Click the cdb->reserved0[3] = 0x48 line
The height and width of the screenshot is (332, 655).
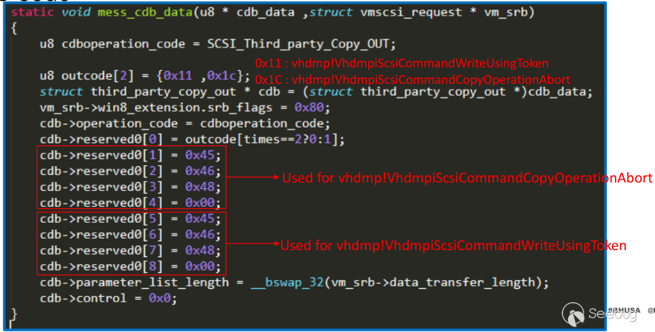pyautogui.click(x=130, y=187)
